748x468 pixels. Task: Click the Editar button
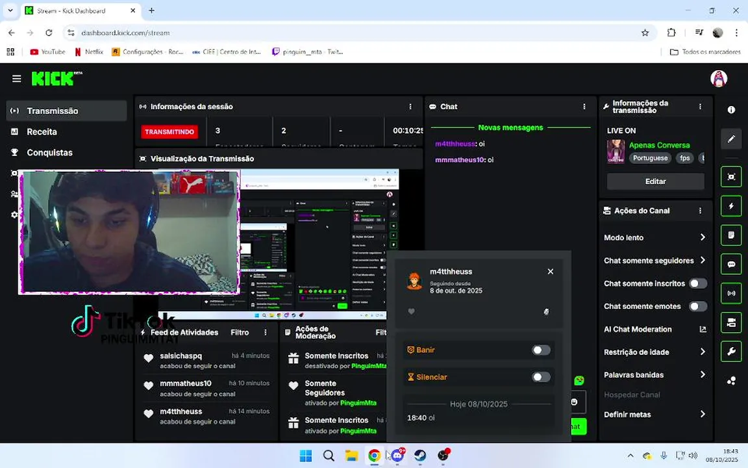(x=655, y=181)
